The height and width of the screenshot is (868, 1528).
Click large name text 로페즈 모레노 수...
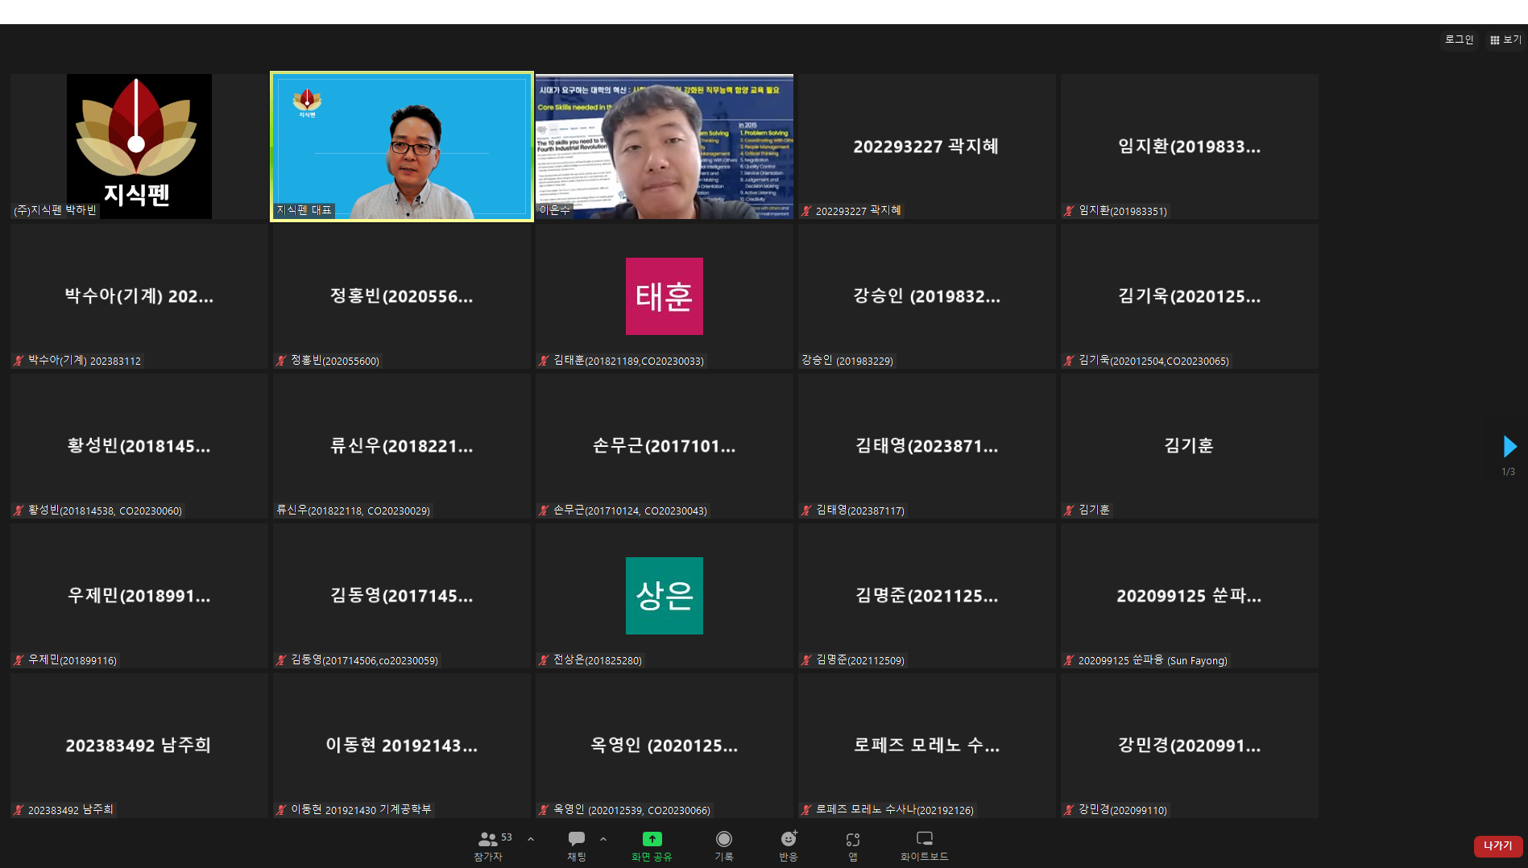926,746
